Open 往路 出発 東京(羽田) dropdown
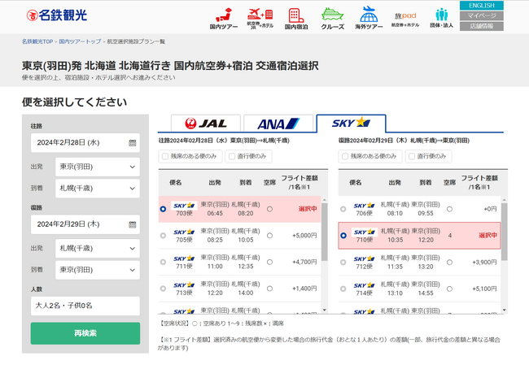 point(98,167)
